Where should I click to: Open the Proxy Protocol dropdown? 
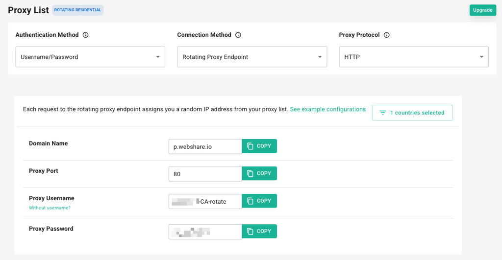pos(414,57)
